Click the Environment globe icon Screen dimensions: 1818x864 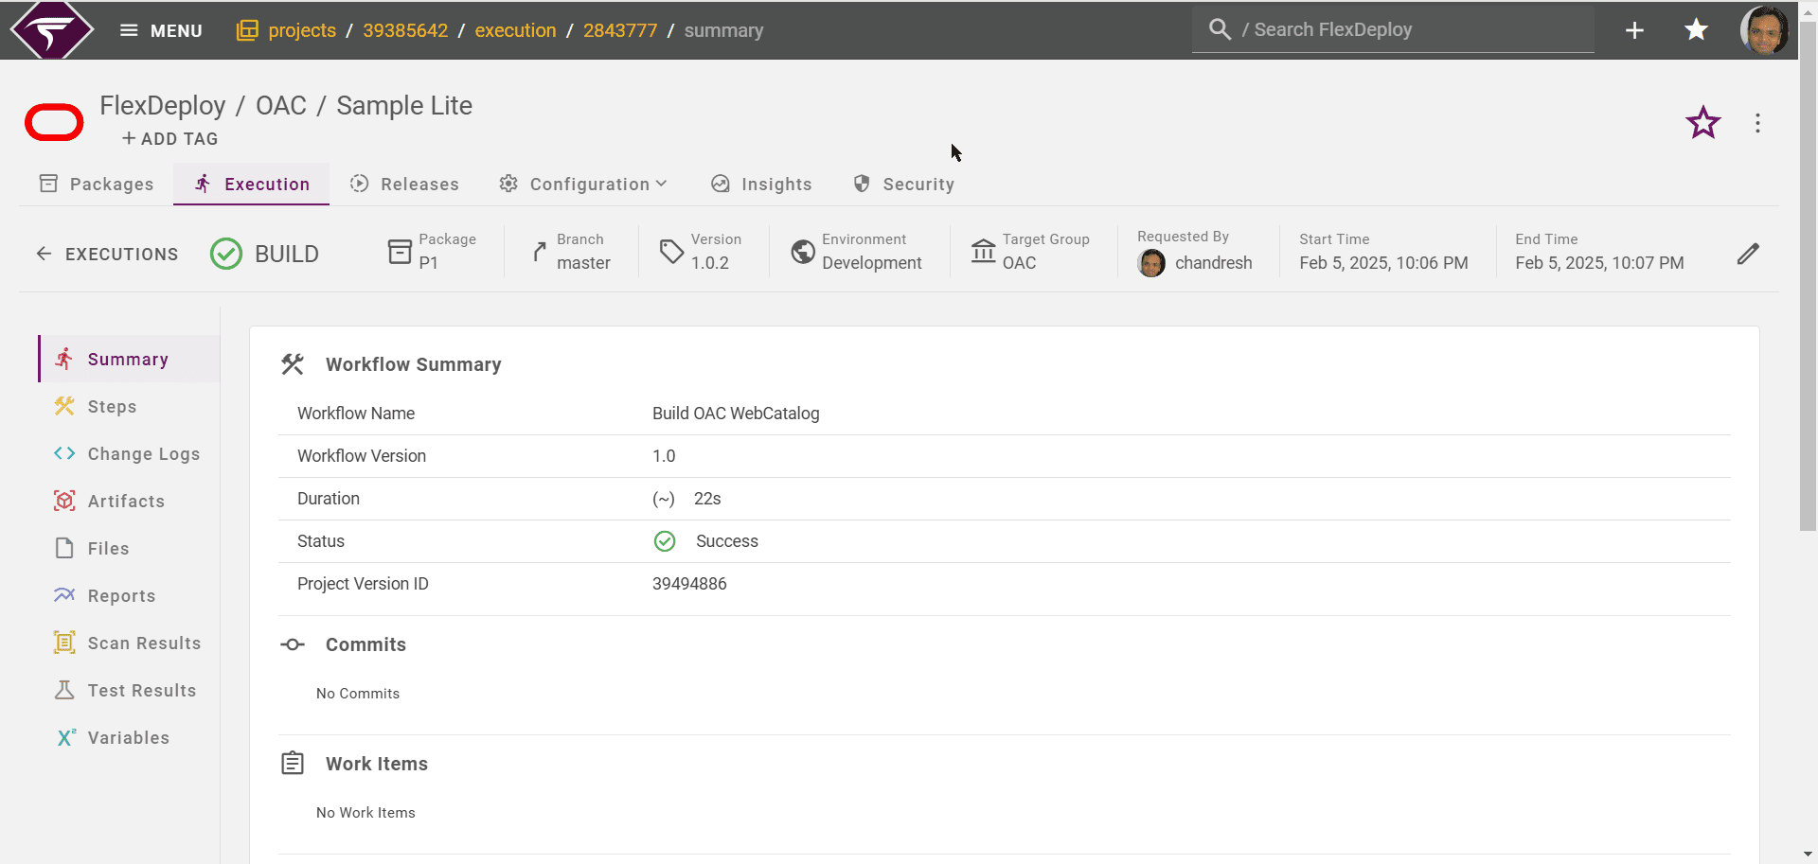[803, 252]
